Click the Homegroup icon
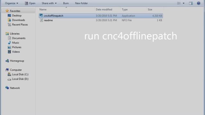205x115 pixels. (x=7, y=61)
